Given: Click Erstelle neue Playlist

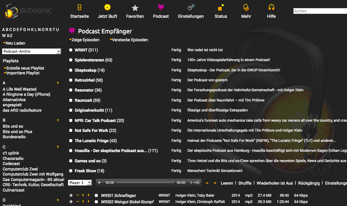Looking at the screenshot, I should tap(25, 68).
